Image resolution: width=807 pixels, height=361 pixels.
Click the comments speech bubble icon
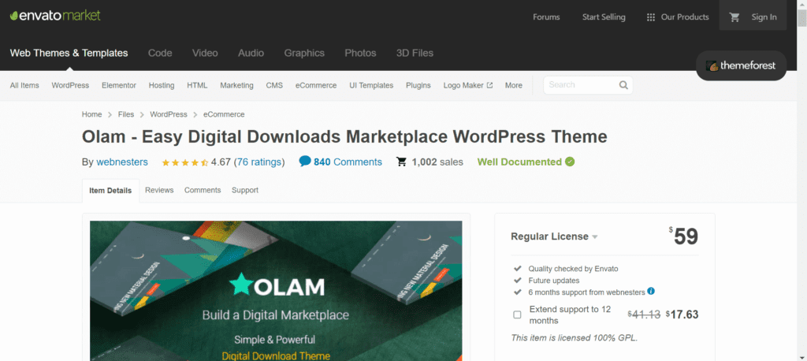305,161
